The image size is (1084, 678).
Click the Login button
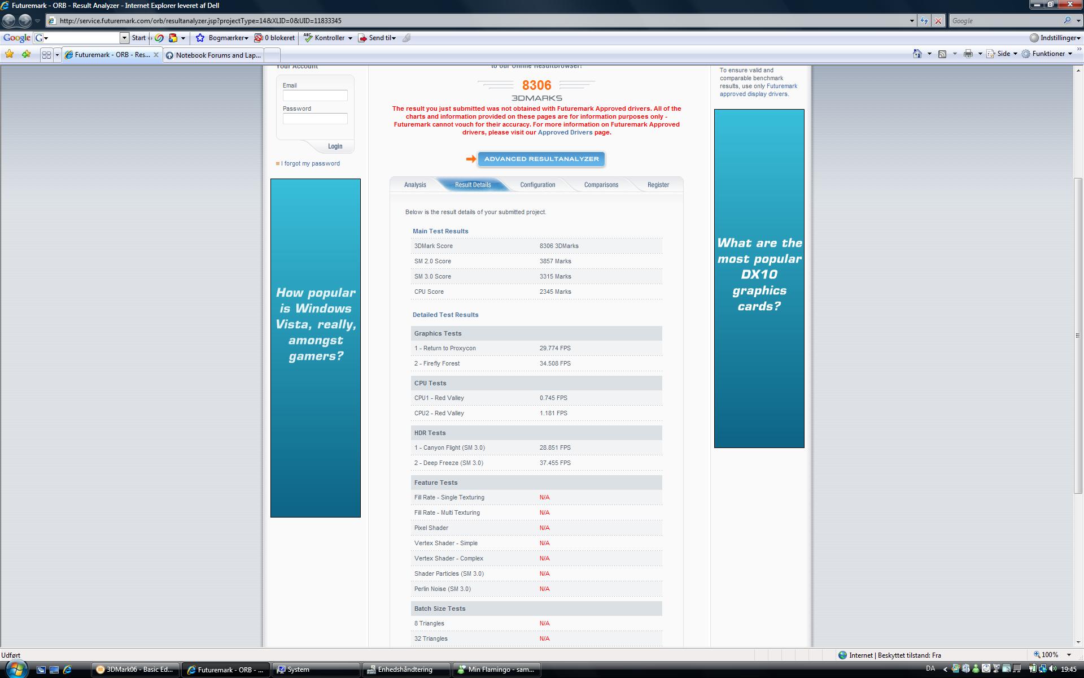335,146
